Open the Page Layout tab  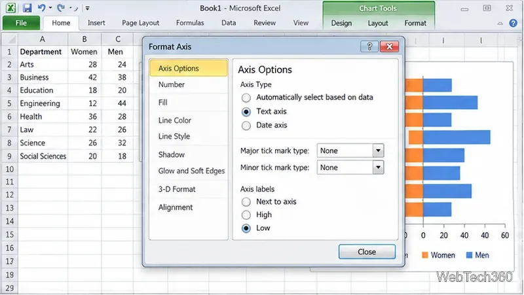(140, 23)
